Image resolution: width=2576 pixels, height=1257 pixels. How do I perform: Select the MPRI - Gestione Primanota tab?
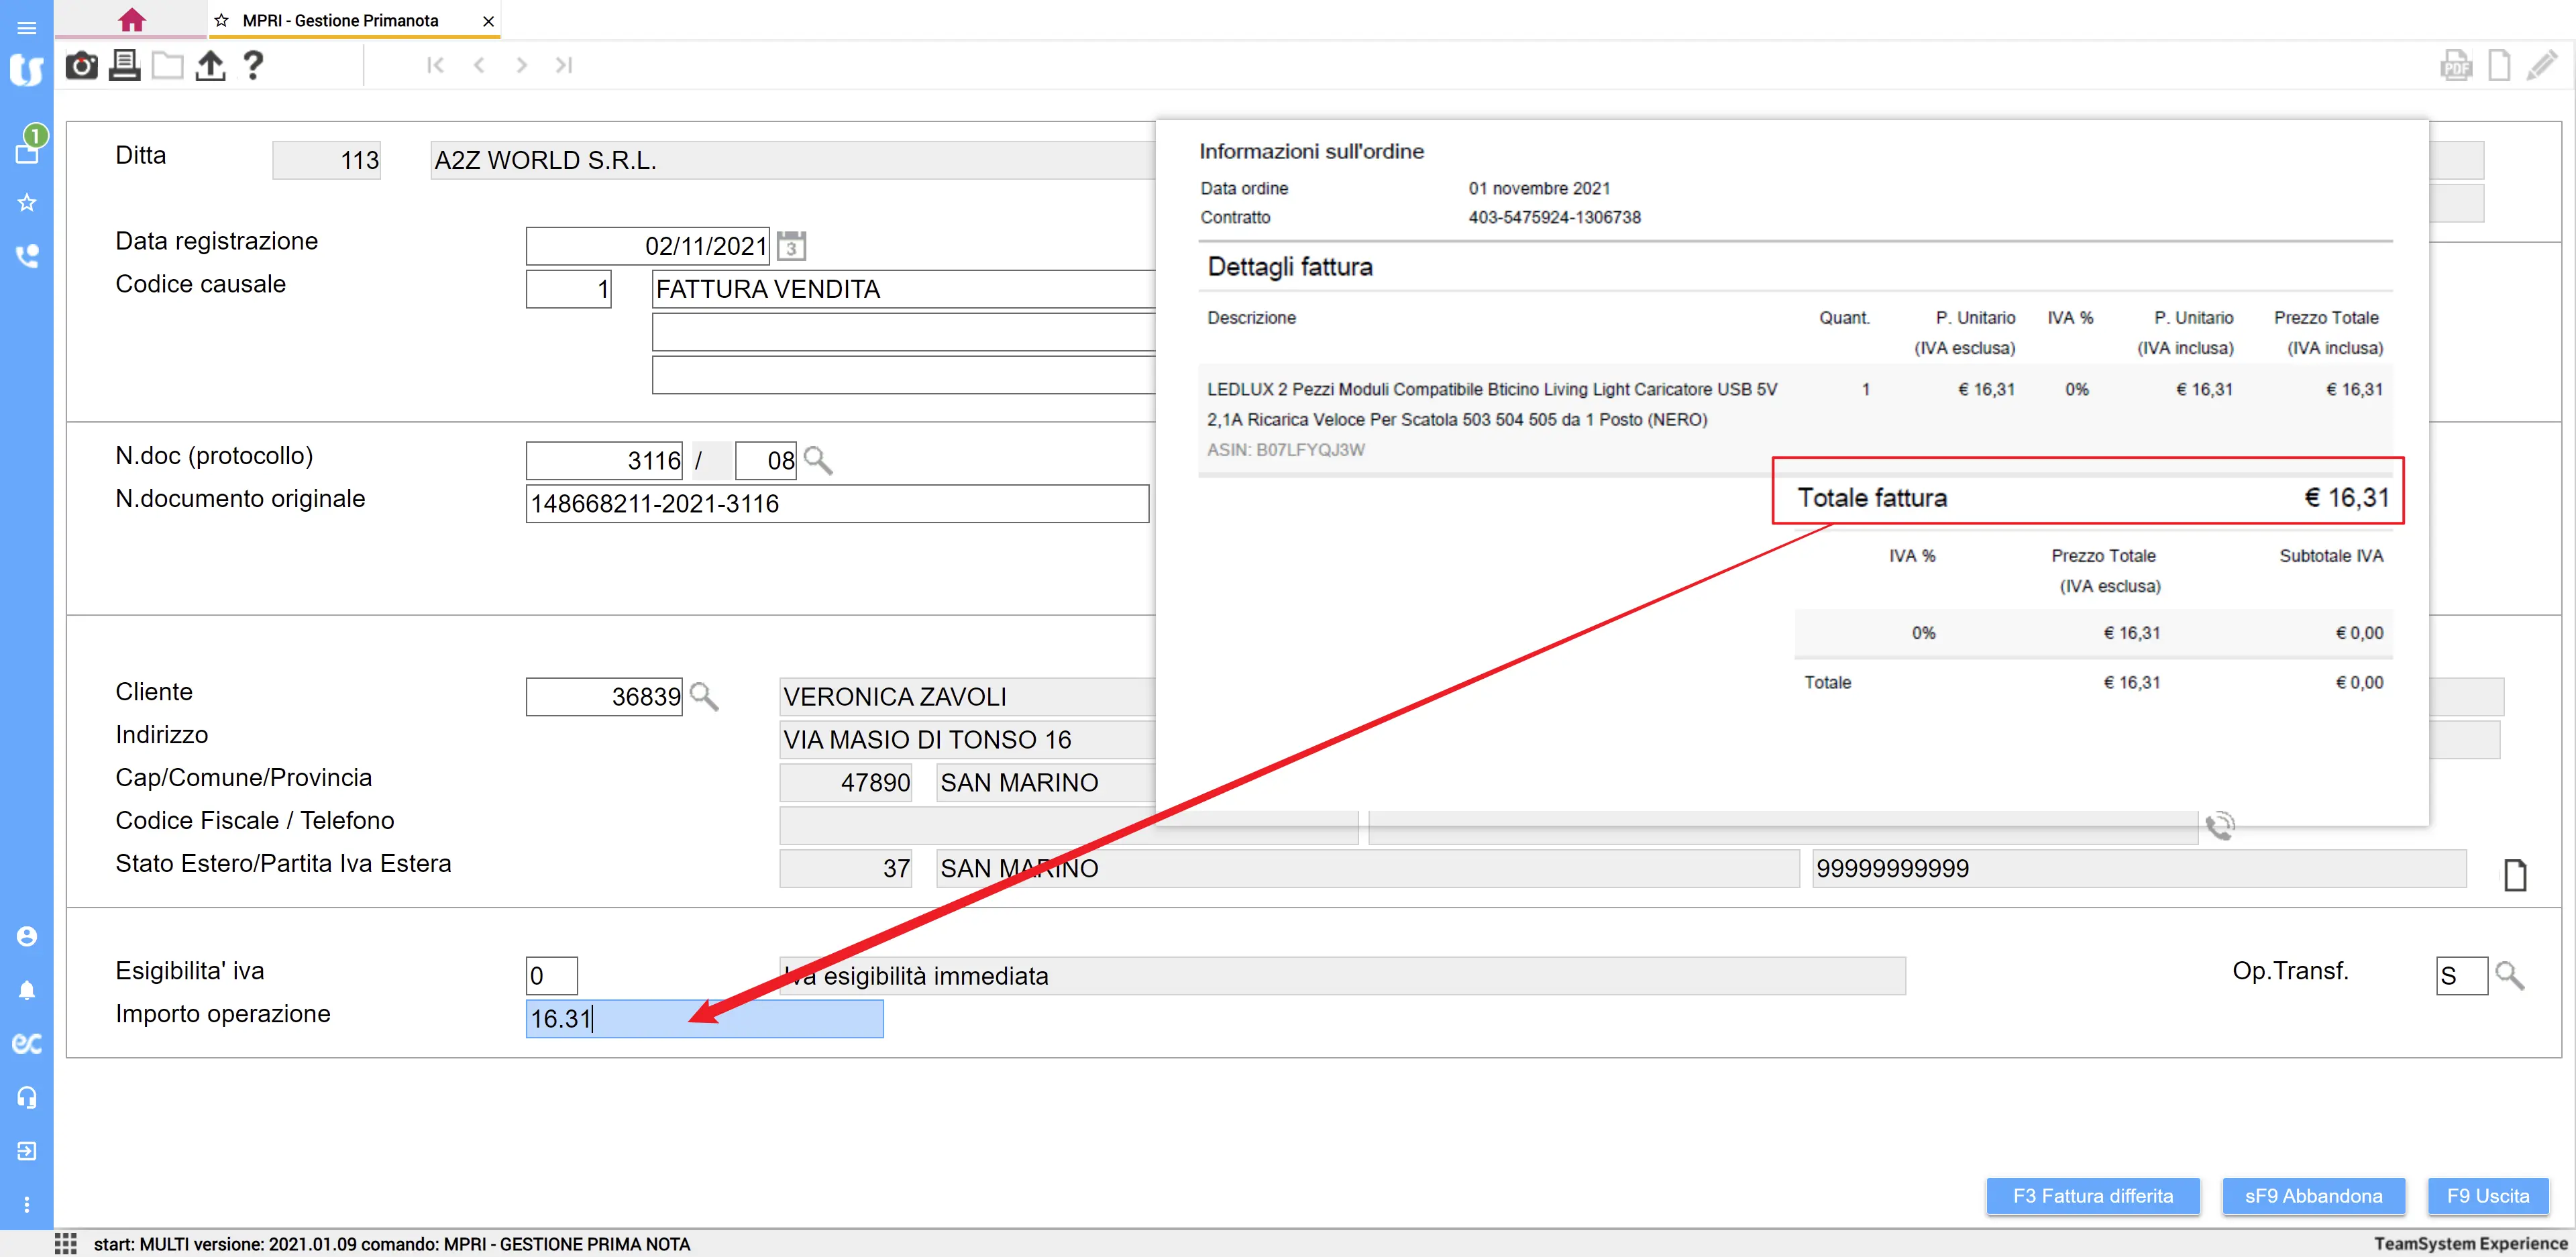340,20
